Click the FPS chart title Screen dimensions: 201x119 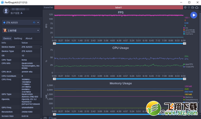pyautogui.click(x=121, y=13)
